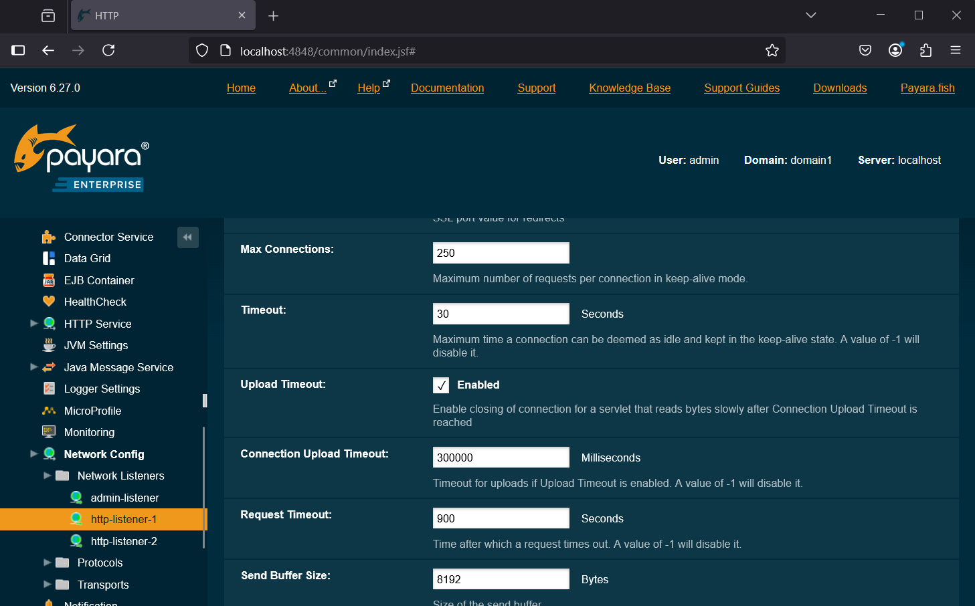
Task: Click the Java Message Service arrows icon
Action: coord(49,367)
